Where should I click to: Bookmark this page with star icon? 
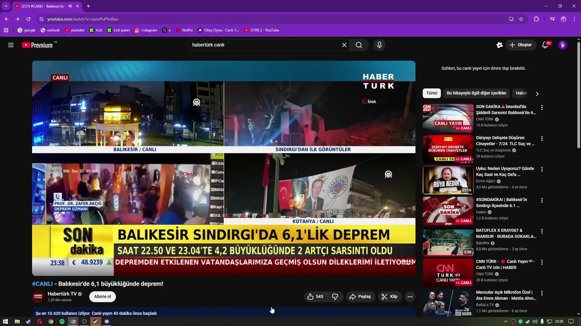[x=521, y=19]
